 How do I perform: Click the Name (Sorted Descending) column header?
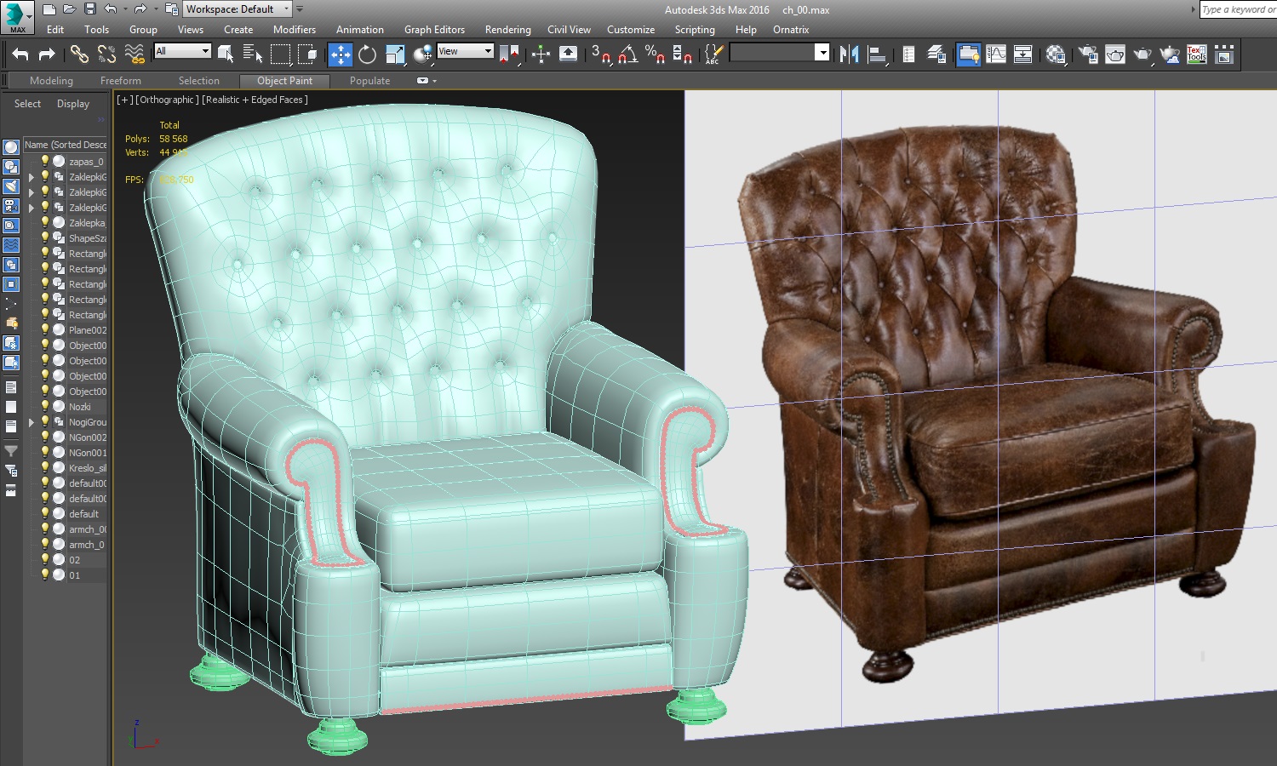pyautogui.click(x=66, y=145)
